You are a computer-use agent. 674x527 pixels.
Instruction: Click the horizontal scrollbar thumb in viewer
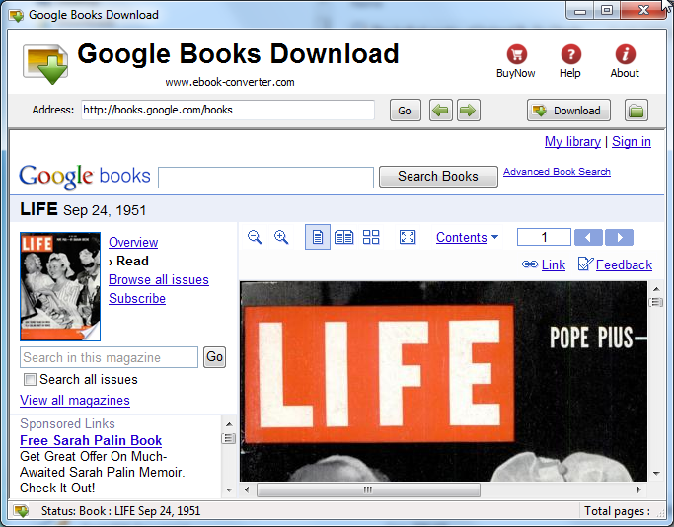tap(368, 489)
